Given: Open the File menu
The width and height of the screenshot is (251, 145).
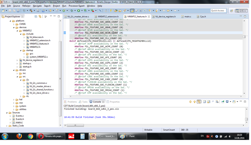Looking at the screenshot, I should click(3, 6).
